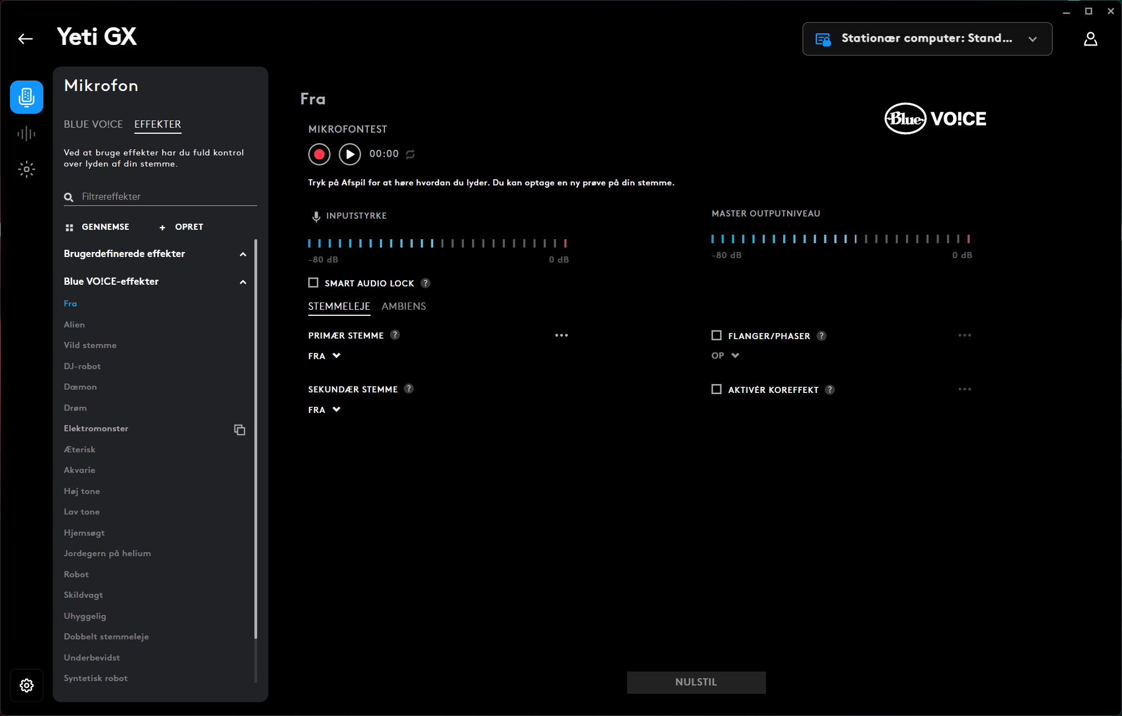Click the Gennemse grid icon
The width and height of the screenshot is (1122, 716).
tap(69, 228)
